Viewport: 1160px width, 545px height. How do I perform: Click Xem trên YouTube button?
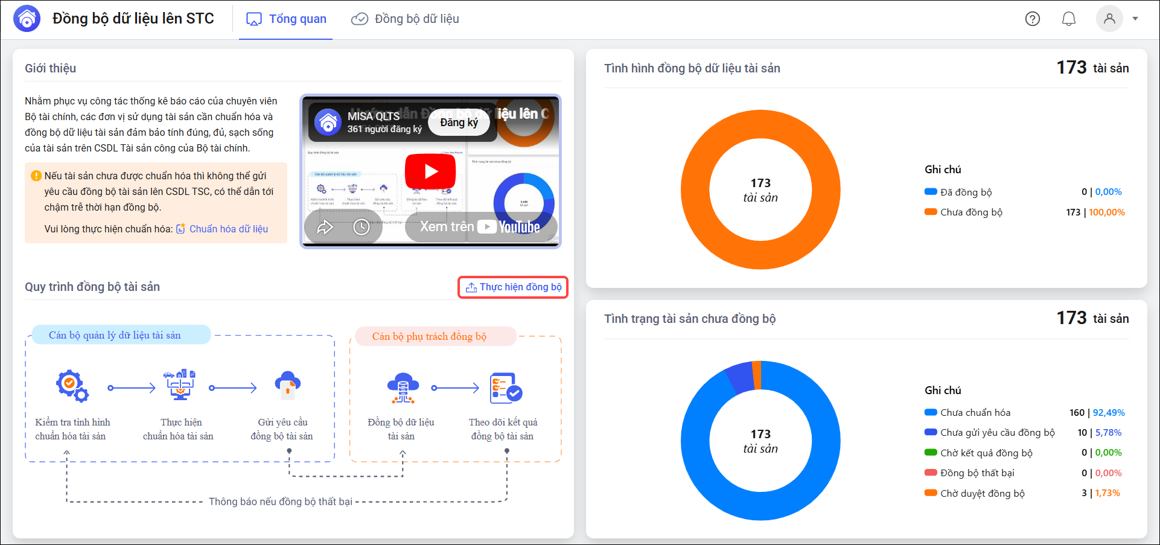pos(480,227)
